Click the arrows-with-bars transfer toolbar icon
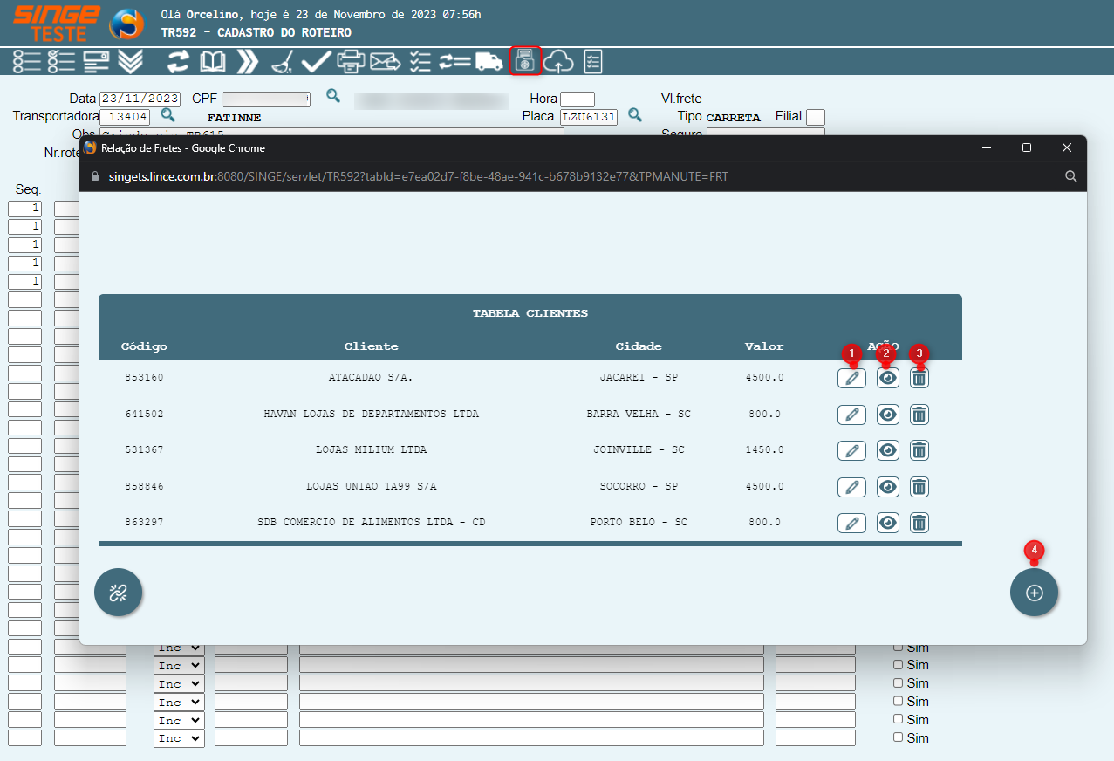The width and height of the screenshot is (1114, 761). 454,61
